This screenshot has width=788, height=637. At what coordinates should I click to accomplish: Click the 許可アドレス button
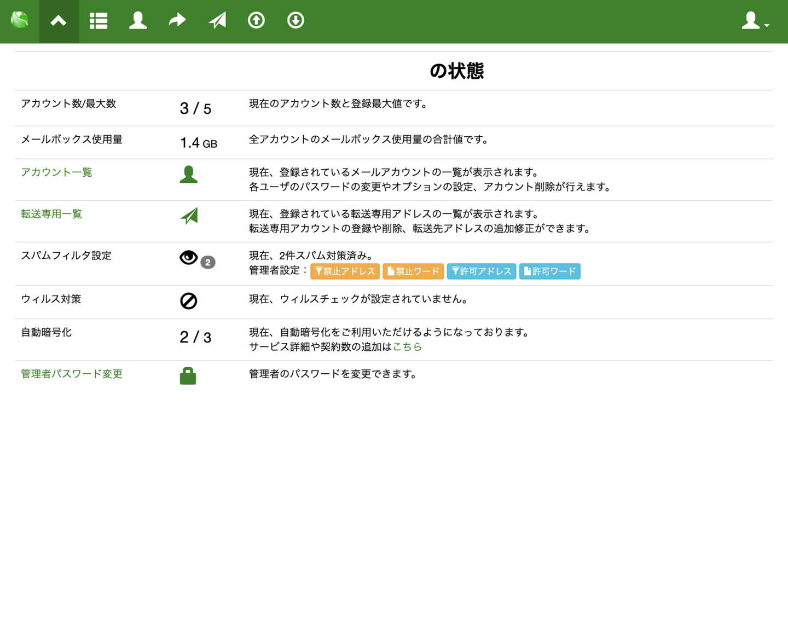482,271
